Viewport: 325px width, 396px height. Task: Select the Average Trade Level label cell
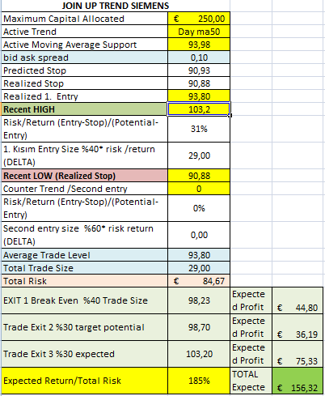coord(84,255)
